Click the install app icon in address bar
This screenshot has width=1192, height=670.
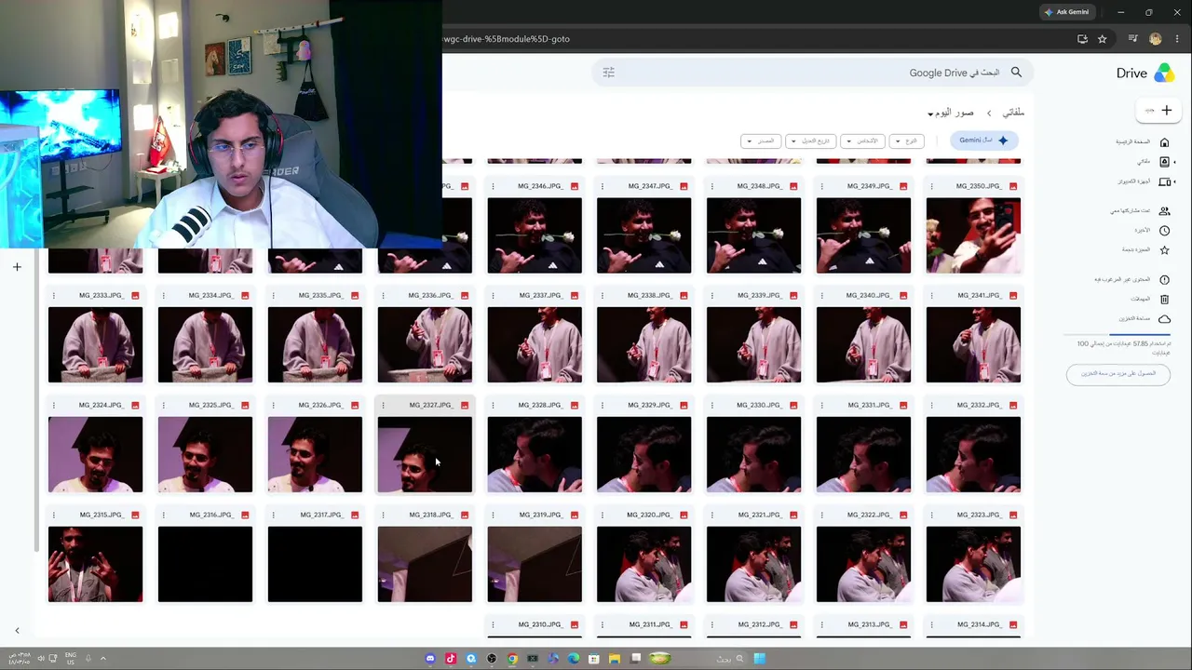(x=1082, y=39)
